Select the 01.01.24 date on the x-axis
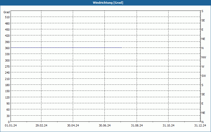The width and height of the screenshot is (211, 132). [x=11, y=126]
